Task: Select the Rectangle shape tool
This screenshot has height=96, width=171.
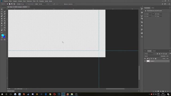Action: (x=5, y=28)
